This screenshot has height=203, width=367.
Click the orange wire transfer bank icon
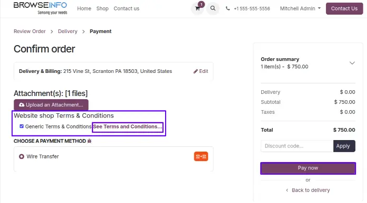[x=201, y=156]
